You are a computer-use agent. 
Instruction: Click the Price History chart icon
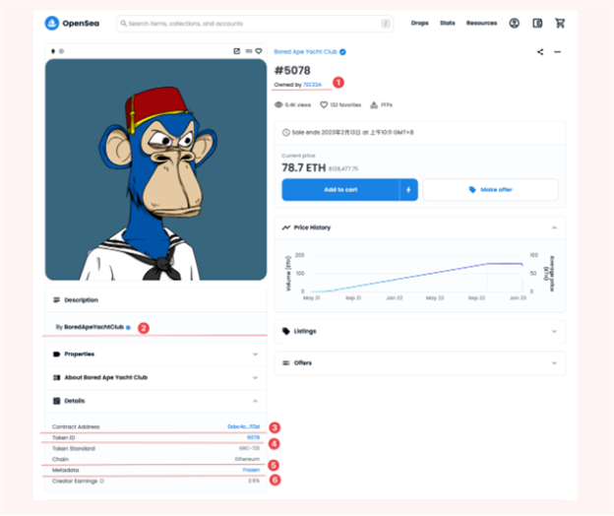point(286,227)
